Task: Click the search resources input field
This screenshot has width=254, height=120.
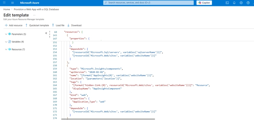Action: click(148, 3)
